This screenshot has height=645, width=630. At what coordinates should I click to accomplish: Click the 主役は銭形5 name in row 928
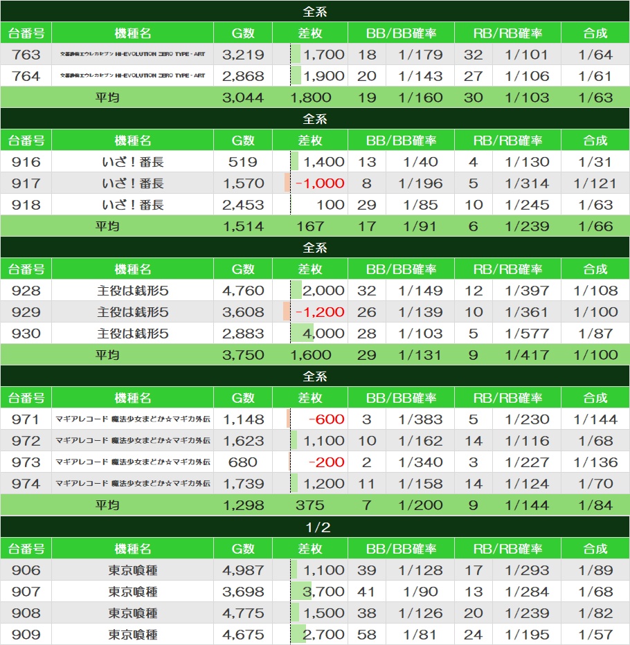[x=132, y=291]
